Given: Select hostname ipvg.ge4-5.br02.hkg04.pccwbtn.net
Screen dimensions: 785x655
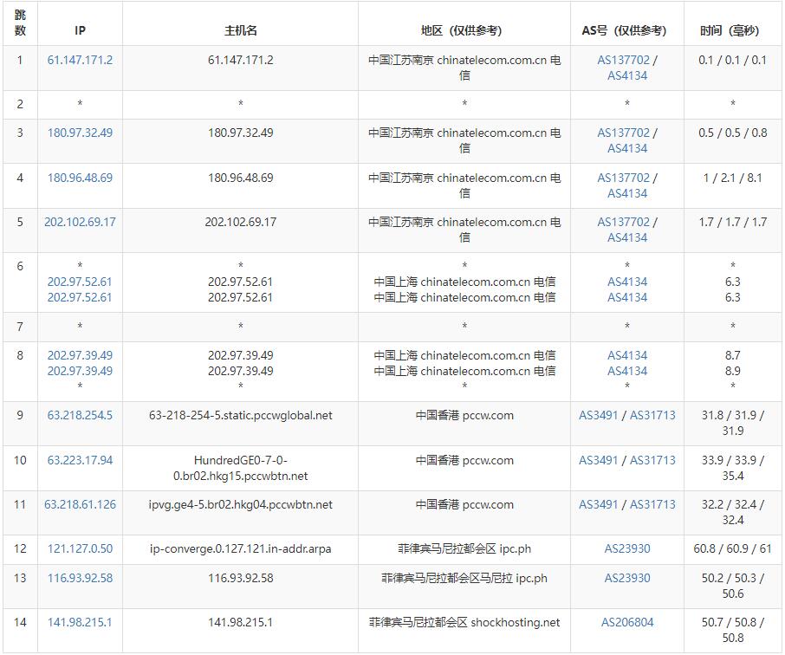Looking at the screenshot, I should 240,504.
